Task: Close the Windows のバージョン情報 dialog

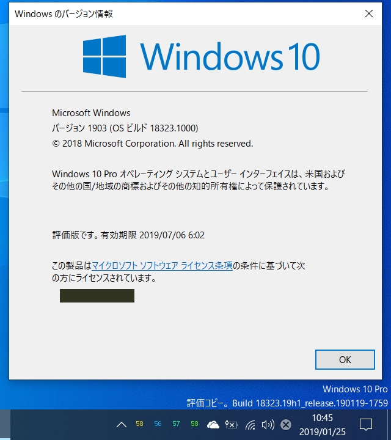Action: [x=369, y=13]
